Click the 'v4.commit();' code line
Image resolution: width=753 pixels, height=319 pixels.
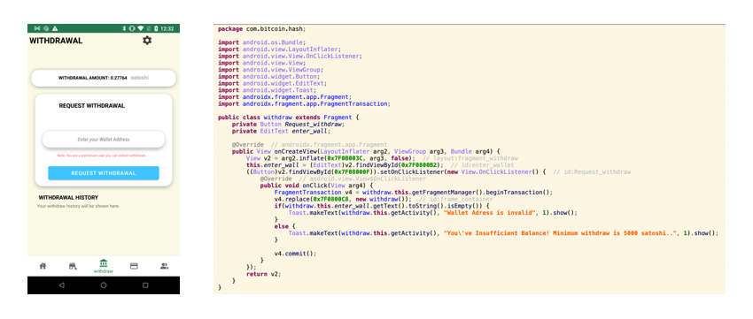(295, 253)
